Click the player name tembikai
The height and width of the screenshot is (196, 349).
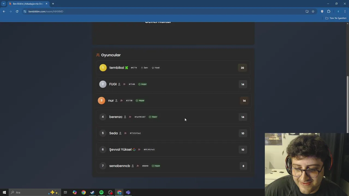pyautogui.click(x=117, y=68)
